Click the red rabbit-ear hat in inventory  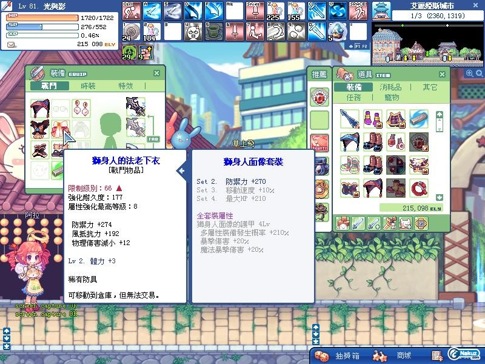click(373, 188)
